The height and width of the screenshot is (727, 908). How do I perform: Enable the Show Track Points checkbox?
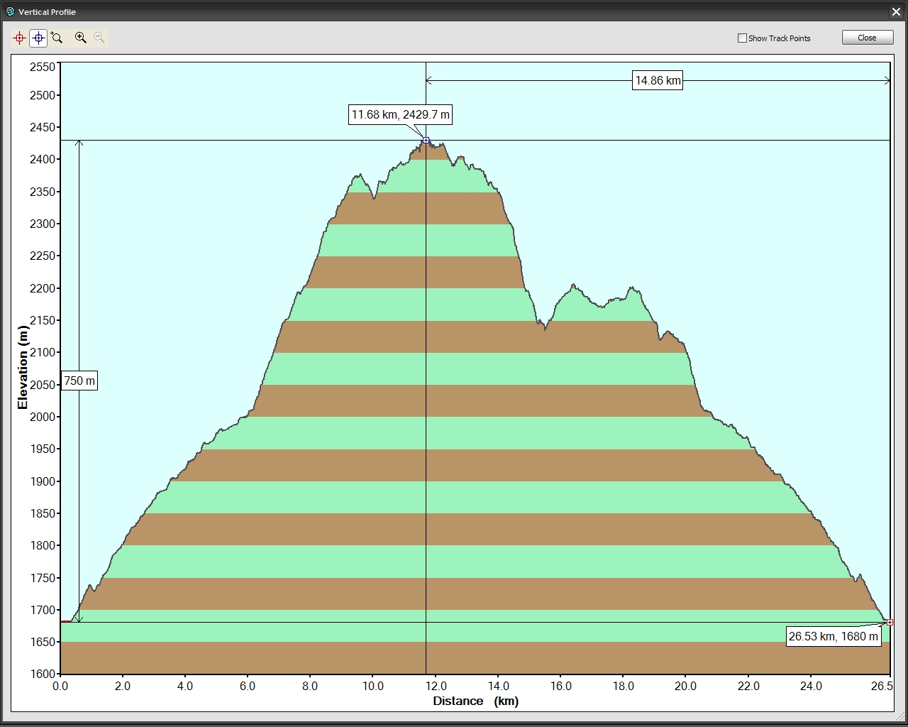click(743, 38)
